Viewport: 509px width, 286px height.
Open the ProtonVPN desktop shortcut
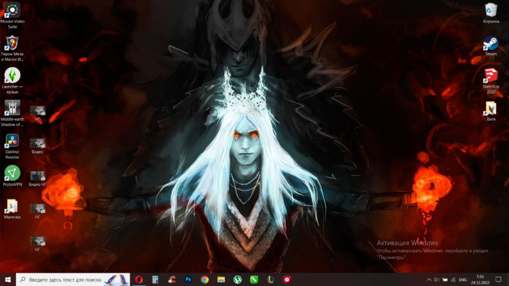coord(12,176)
